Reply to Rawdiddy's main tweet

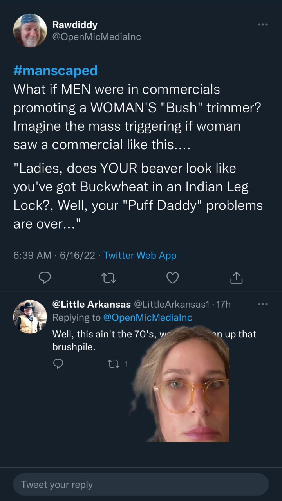[45, 278]
